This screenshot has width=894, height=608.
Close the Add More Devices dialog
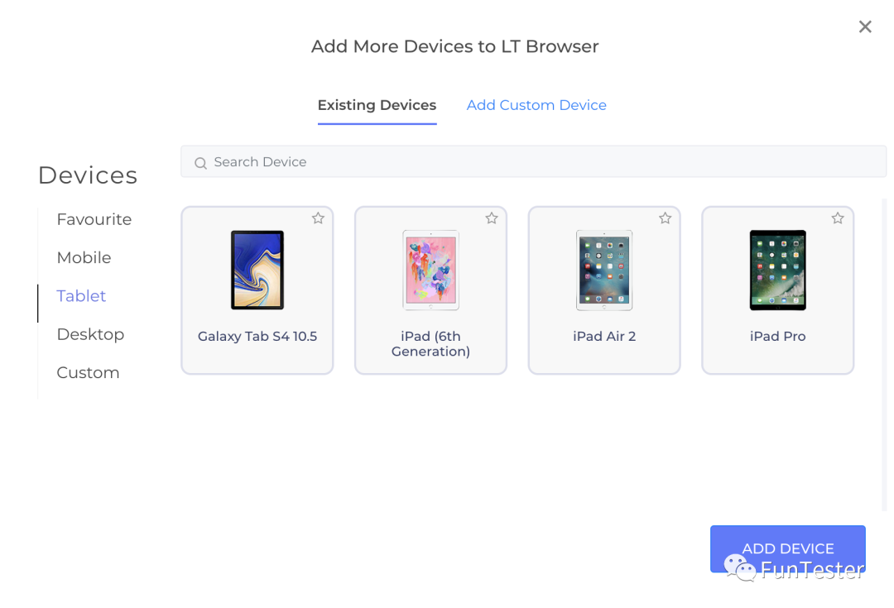point(865,26)
